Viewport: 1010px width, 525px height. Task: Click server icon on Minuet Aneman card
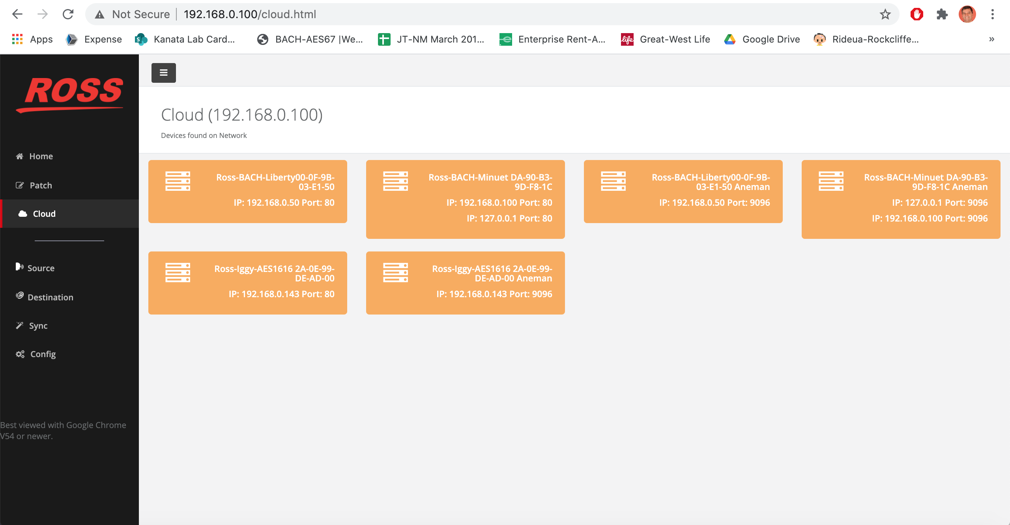[x=831, y=181]
